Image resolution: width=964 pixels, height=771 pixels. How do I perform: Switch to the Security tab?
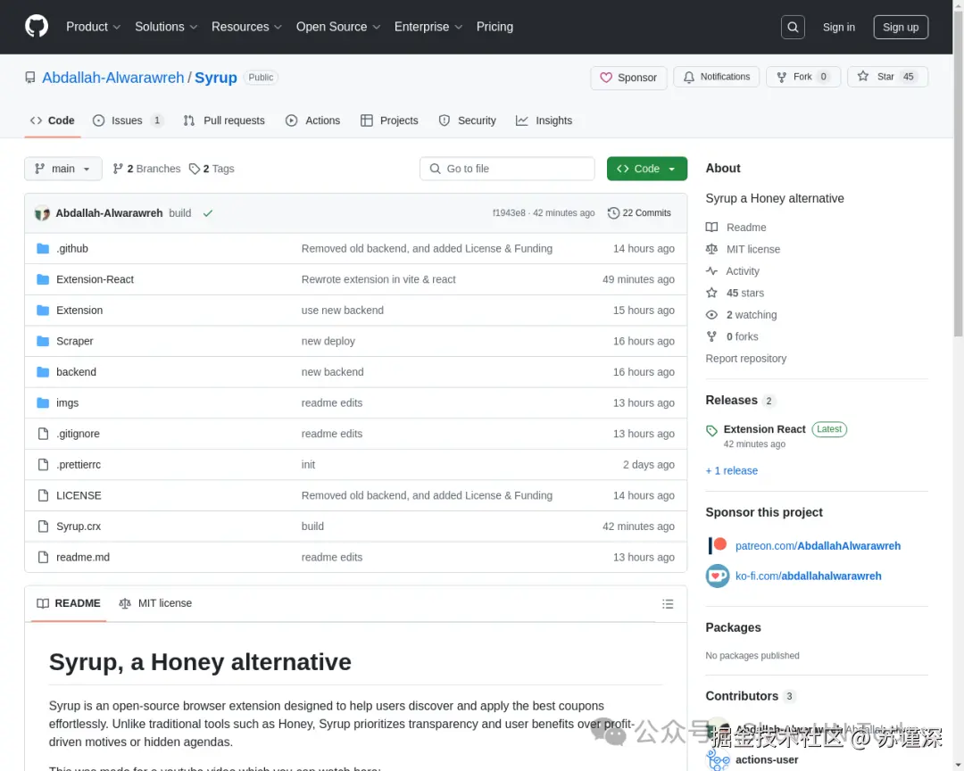[467, 120]
